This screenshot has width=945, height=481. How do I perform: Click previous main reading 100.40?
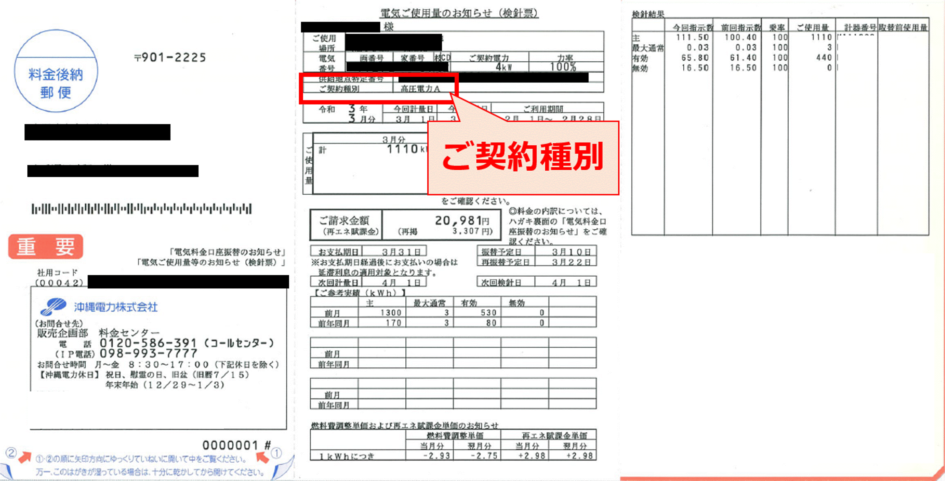[741, 37]
